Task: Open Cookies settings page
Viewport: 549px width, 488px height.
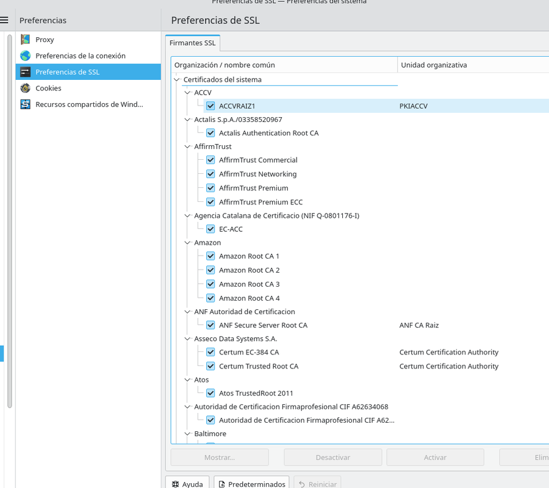Action: (88, 88)
